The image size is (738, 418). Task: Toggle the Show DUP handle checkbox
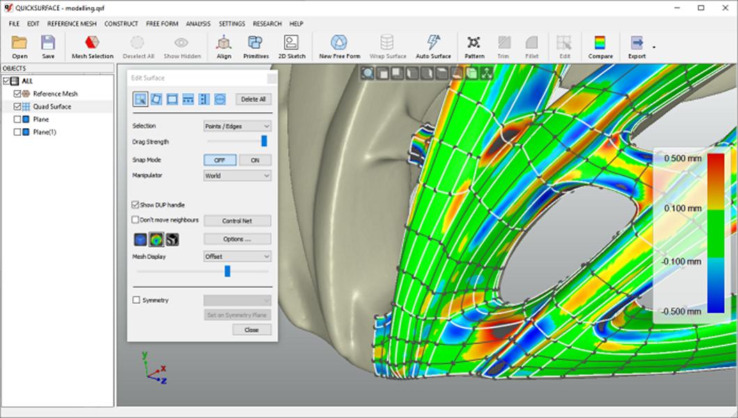[x=136, y=205]
